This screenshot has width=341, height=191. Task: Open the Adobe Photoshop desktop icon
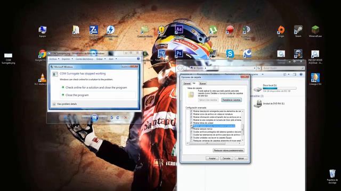[x=179, y=53]
